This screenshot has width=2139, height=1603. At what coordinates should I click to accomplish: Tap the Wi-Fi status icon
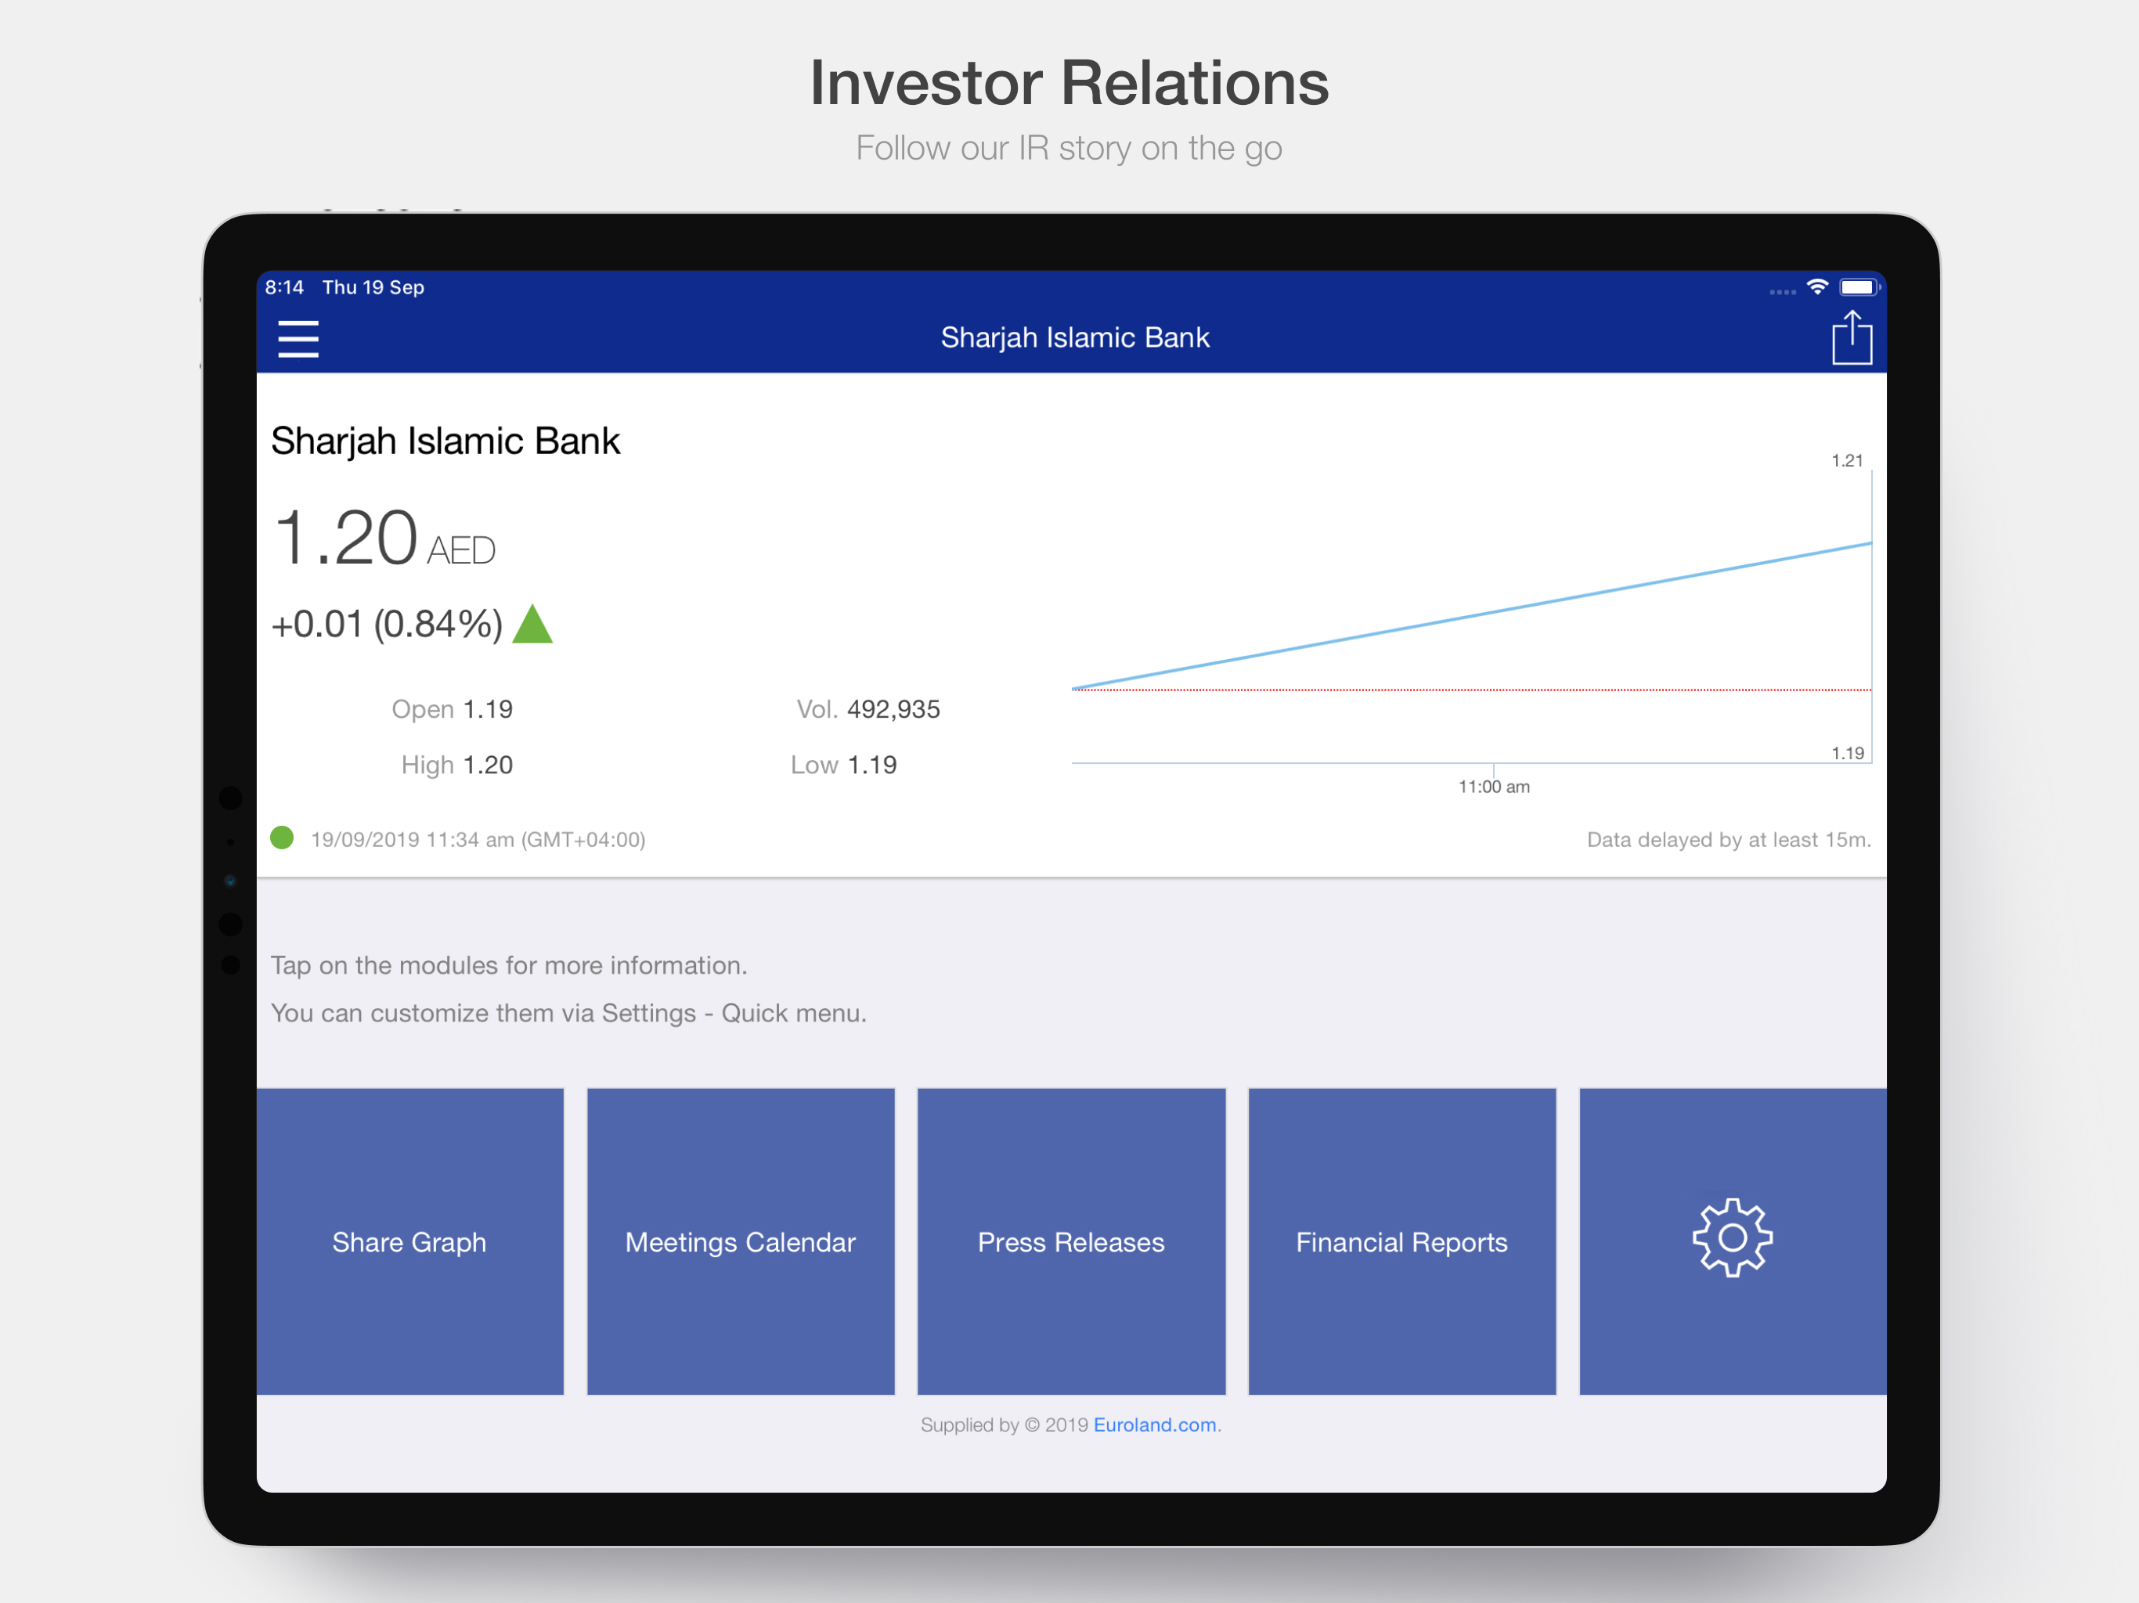coord(1817,287)
